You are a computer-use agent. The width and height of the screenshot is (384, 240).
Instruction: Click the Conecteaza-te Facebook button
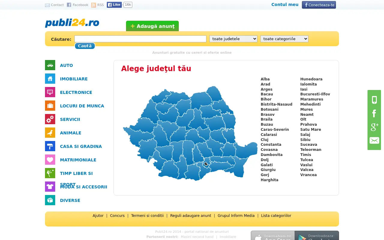click(319, 5)
